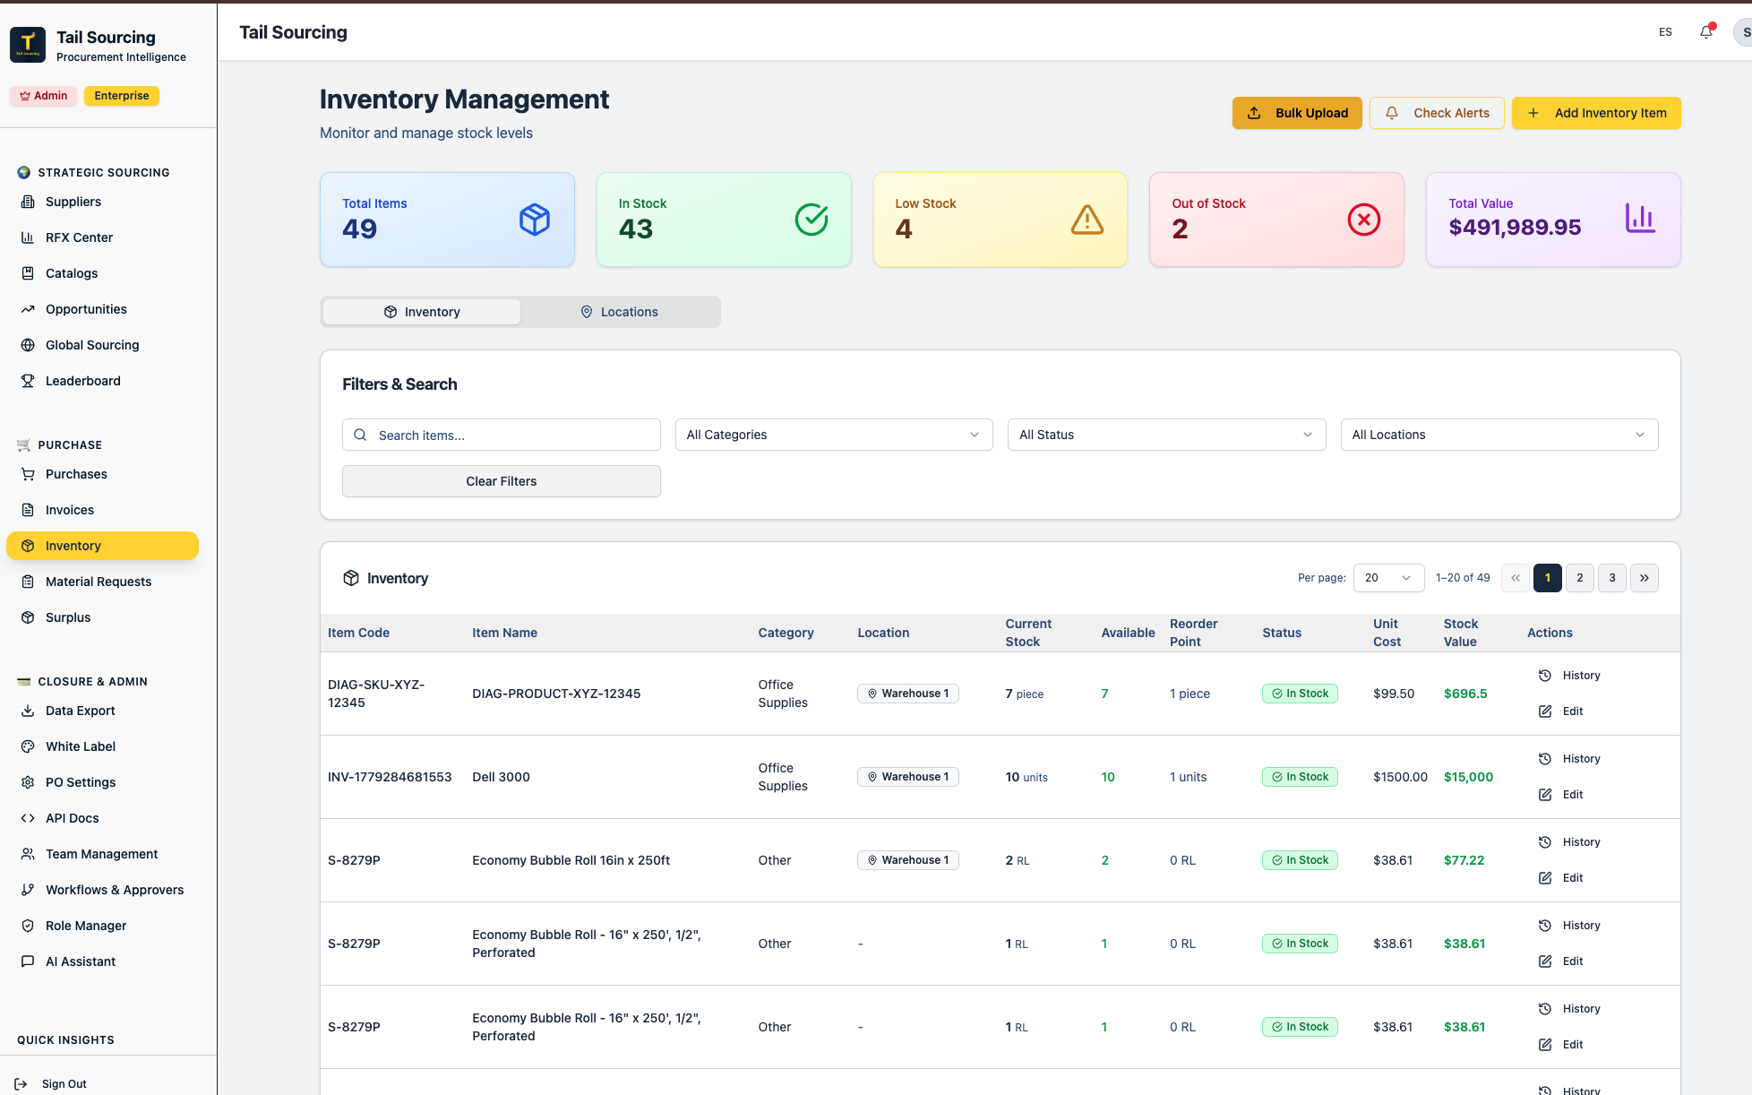Click the Sign Out arrow icon
1752x1095 pixels.
(x=21, y=1084)
